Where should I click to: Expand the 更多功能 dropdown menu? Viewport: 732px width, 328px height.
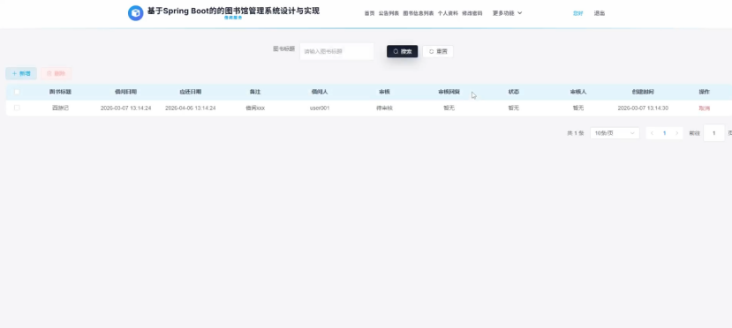[507, 13]
